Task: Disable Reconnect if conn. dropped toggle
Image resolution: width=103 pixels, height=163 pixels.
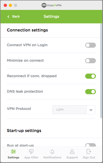Action: point(91,76)
